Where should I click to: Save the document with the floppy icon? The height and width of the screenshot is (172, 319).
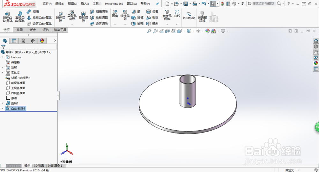click(x=186, y=4)
